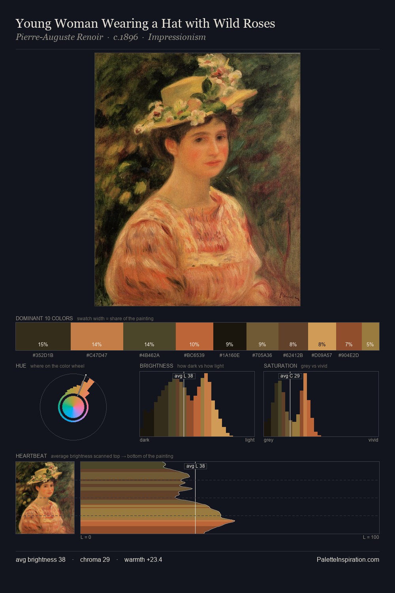The image size is (395, 593).
Task: Click the 'c.1896' date text
Action: coord(126,37)
